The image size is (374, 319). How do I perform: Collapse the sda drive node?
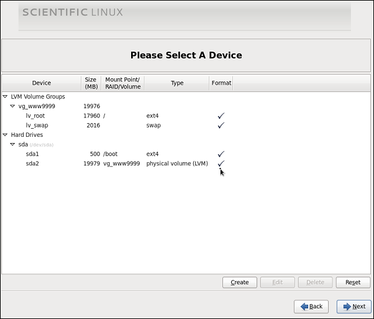tap(12, 144)
